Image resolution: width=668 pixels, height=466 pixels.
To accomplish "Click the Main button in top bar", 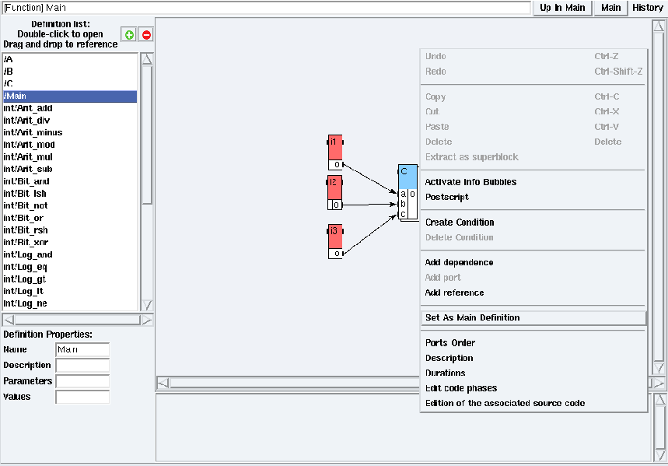I will pyautogui.click(x=611, y=8).
